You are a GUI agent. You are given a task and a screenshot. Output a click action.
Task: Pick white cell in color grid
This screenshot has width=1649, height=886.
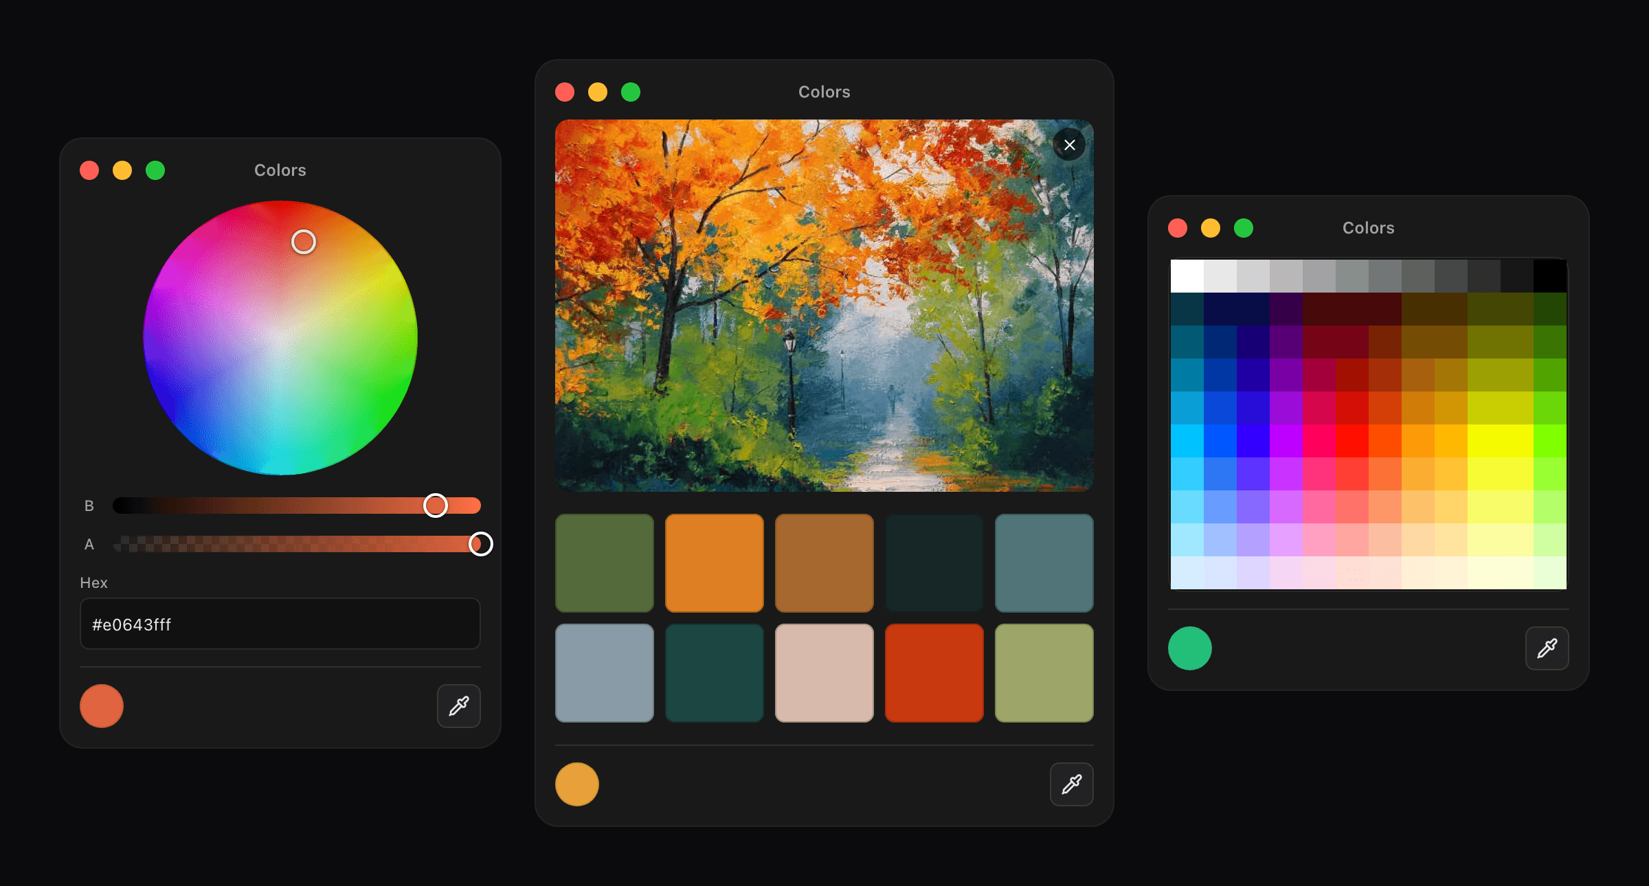coord(1187,276)
